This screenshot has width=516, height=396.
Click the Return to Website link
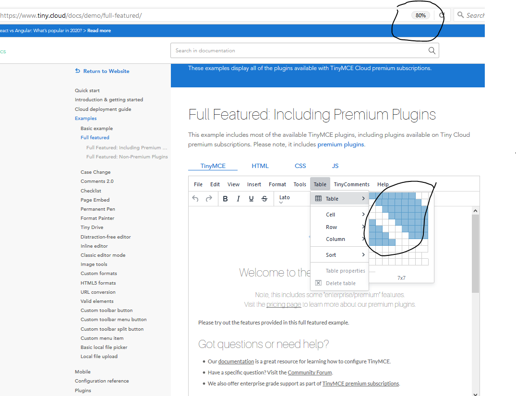(x=106, y=71)
